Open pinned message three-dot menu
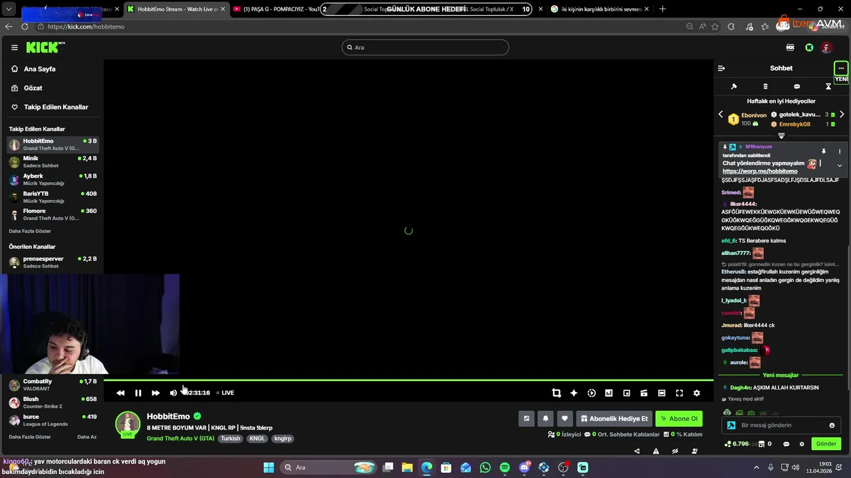 click(x=840, y=151)
